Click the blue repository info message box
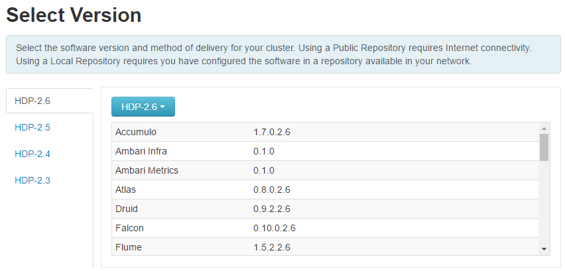This screenshot has width=565, height=271. (x=283, y=54)
